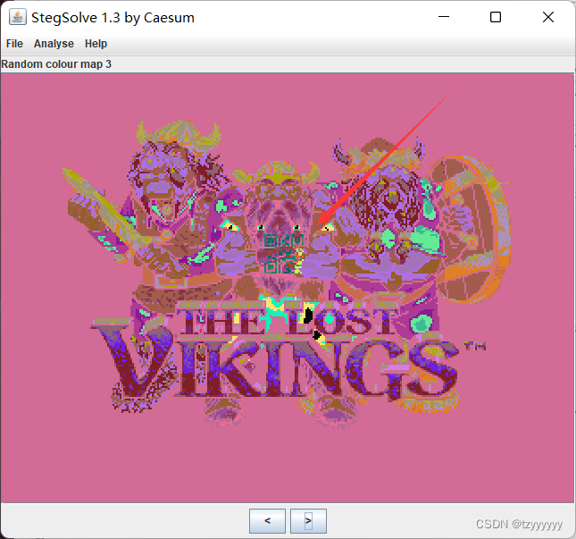576x539 pixels.
Task: Click the hidden QR code in image
Action: 284,254
